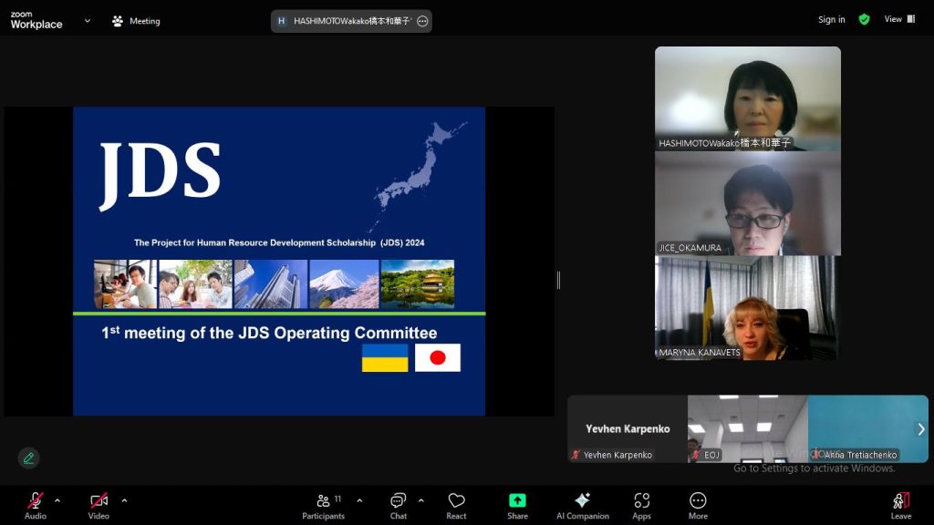Click the Zoom Workplace logo
This screenshot has width=934, height=525.
36,20
